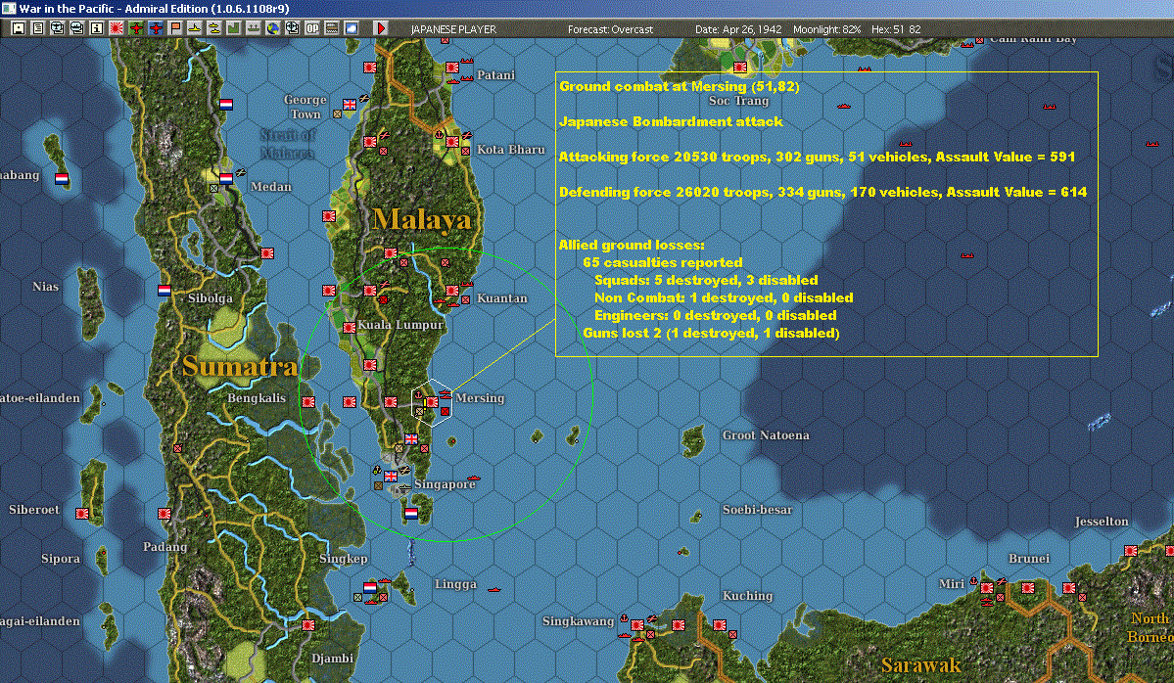
Task: Click the info 'i' toolbar button
Action: point(97,28)
